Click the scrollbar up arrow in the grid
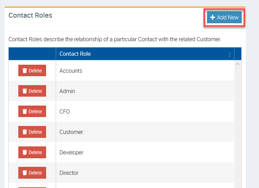The width and height of the screenshot is (259, 188). [x=238, y=64]
